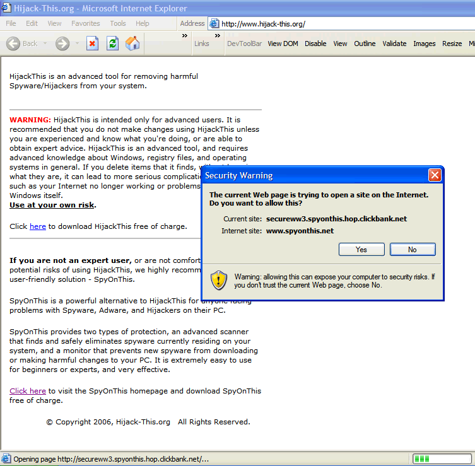Click the warning shield icon in dialog
Image resolution: width=475 pixels, height=466 pixels.
(219, 280)
